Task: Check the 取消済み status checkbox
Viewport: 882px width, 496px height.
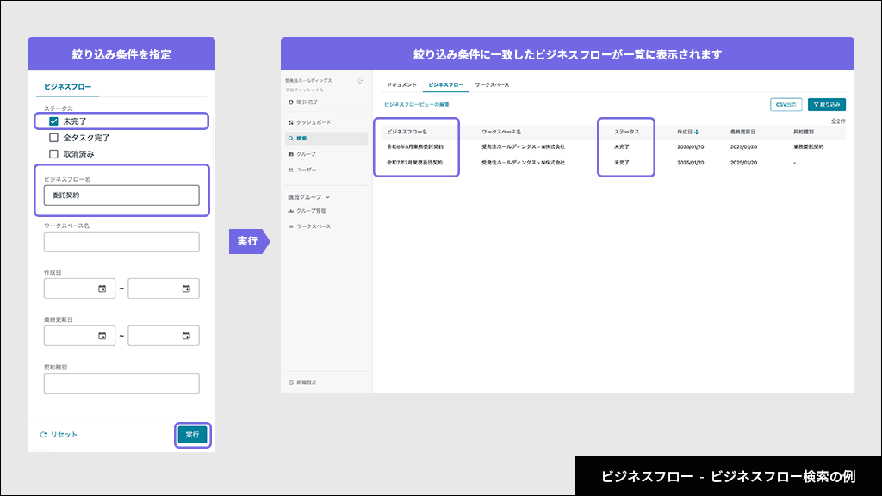Action: (x=53, y=154)
